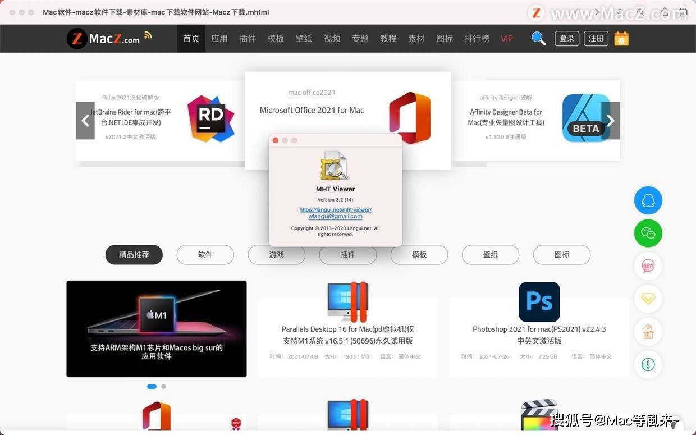The height and width of the screenshot is (435, 696).
Task: Open the WeChat floating icon
Action: pyautogui.click(x=648, y=233)
